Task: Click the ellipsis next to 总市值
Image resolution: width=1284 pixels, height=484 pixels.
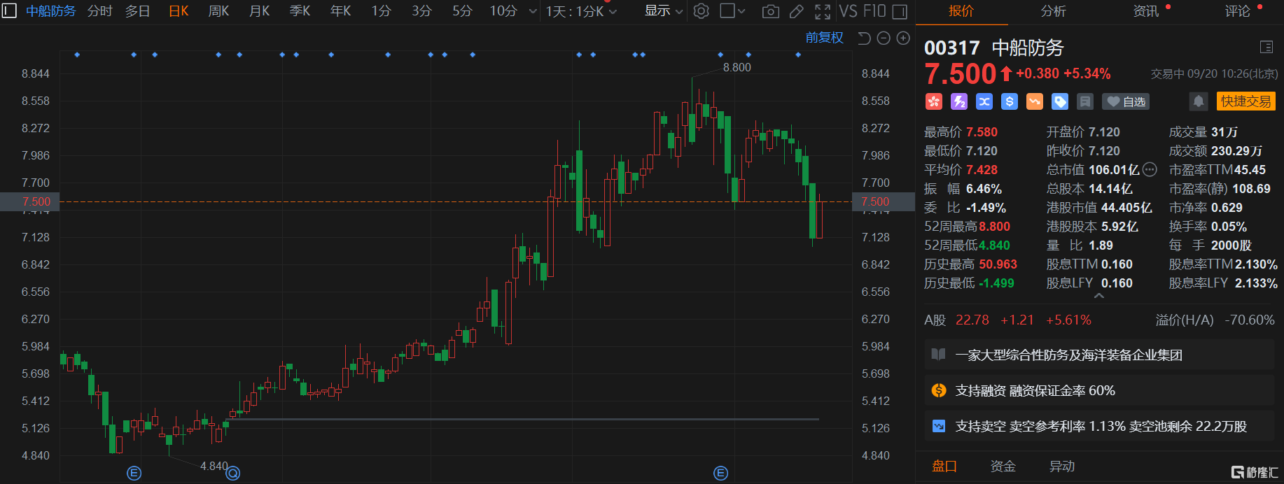Action: [x=1150, y=169]
